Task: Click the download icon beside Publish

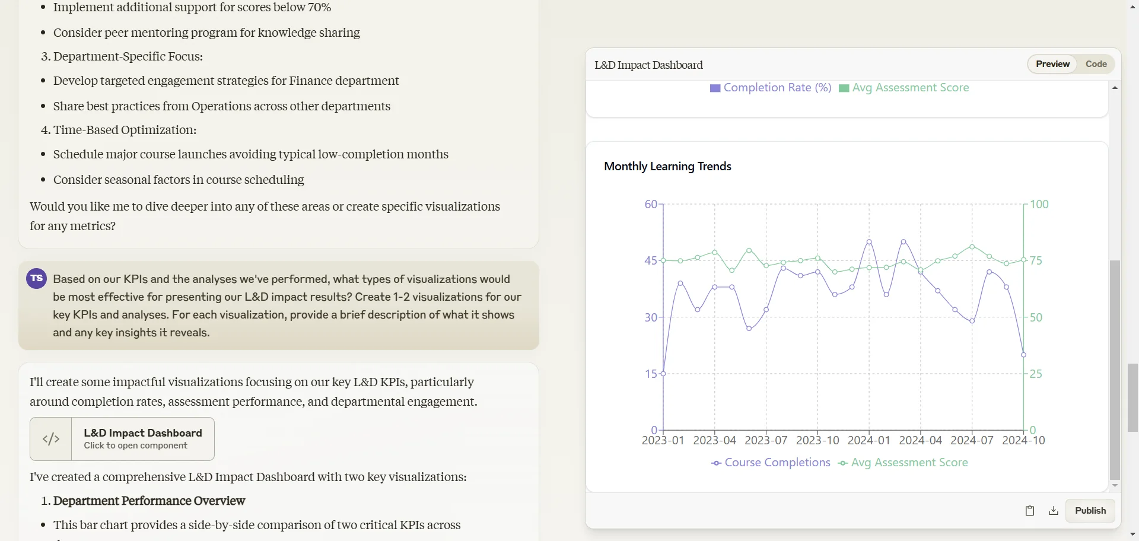Action: 1054,511
